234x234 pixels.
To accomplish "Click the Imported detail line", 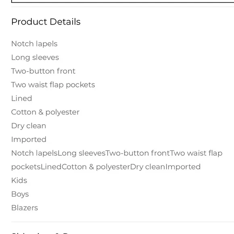I will pyautogui.click(x=29, y=140).
